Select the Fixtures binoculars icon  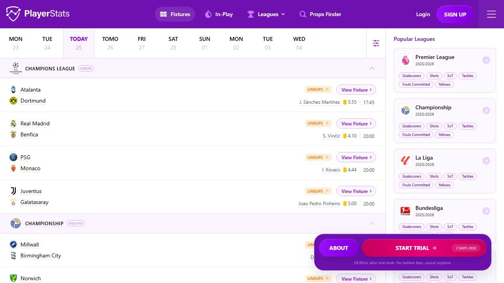[x=163, y=14]
